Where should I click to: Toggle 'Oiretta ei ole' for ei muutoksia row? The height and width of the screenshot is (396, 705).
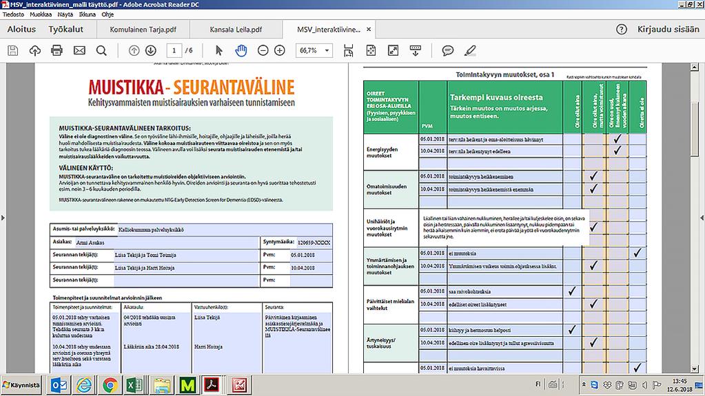tap(637, 253)
